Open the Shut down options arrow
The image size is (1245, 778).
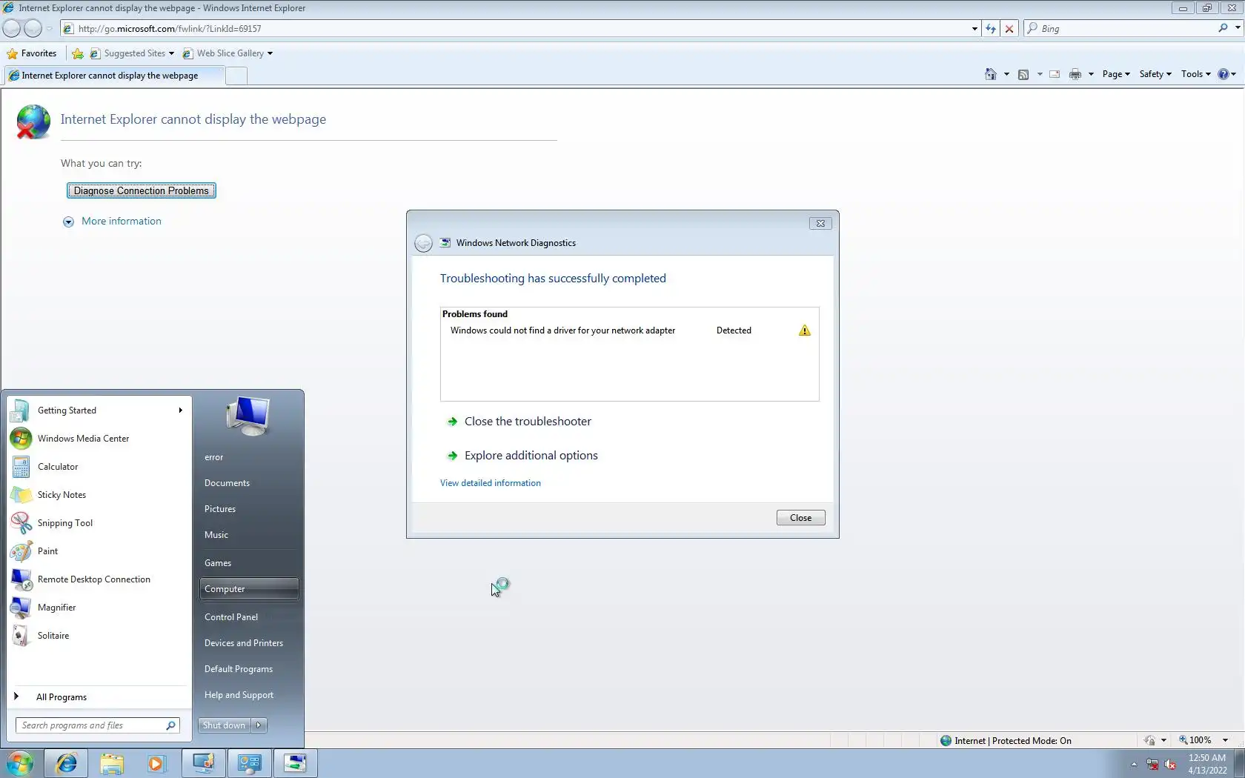pos(259,725)
